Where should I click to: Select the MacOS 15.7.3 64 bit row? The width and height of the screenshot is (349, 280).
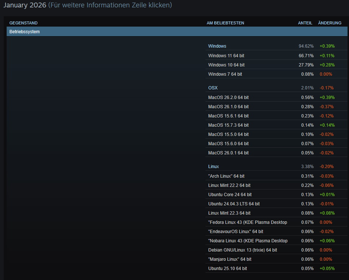click(276, 125)
